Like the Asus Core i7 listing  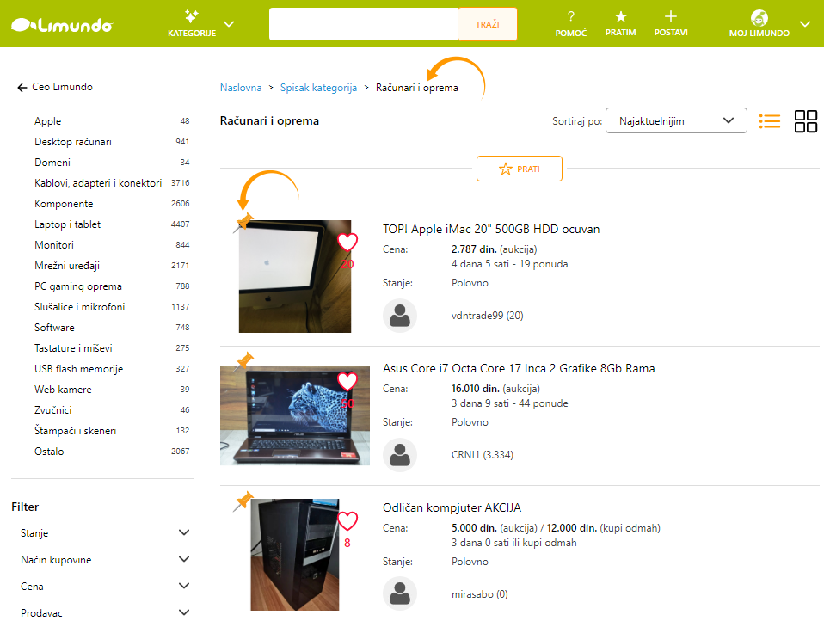point(347,381)
